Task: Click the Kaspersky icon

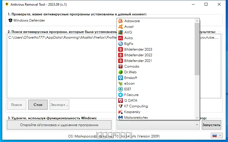Action: [x=120, y=112]
